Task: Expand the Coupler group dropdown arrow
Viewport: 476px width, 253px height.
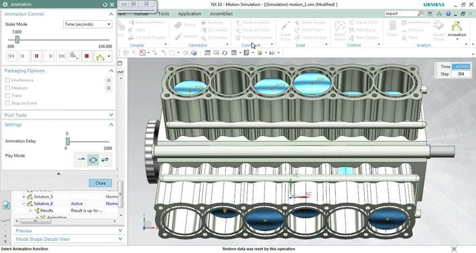Action: pyautogui.click(x=166, y=45)
